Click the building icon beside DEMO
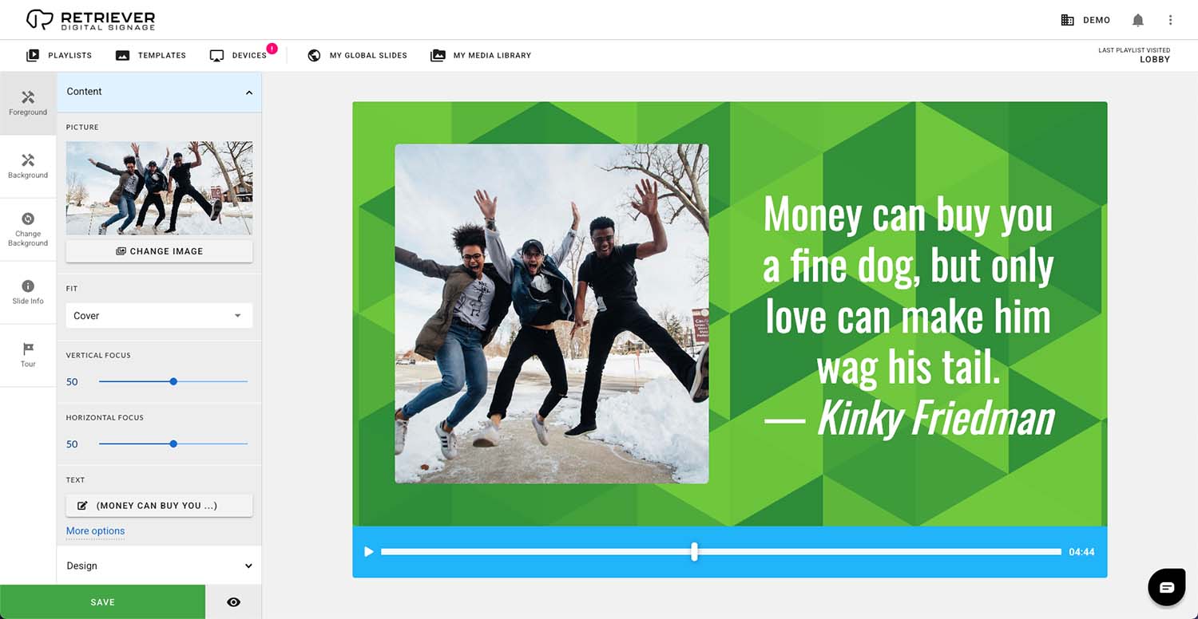The height and width of the screenshot is (619, 1198). (x=1067, y=20)
